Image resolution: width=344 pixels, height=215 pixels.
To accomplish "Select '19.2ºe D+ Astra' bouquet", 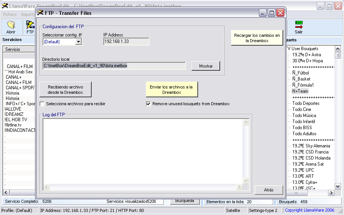I will [306, 55].
